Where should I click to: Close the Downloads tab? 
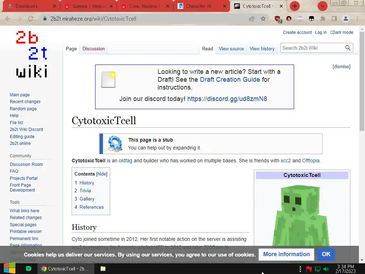pos(55,6)
